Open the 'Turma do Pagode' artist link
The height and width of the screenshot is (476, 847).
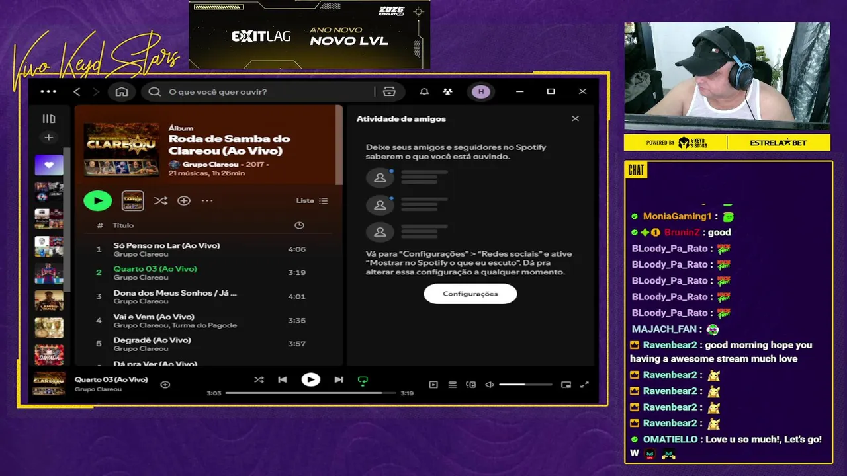click(x=204, y=325)
